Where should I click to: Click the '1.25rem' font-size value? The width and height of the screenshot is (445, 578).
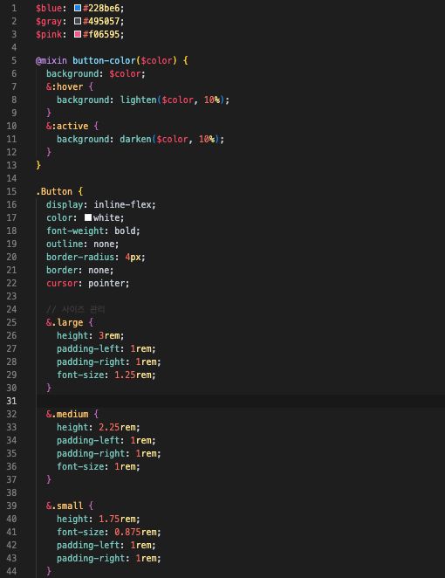point(133,375)
